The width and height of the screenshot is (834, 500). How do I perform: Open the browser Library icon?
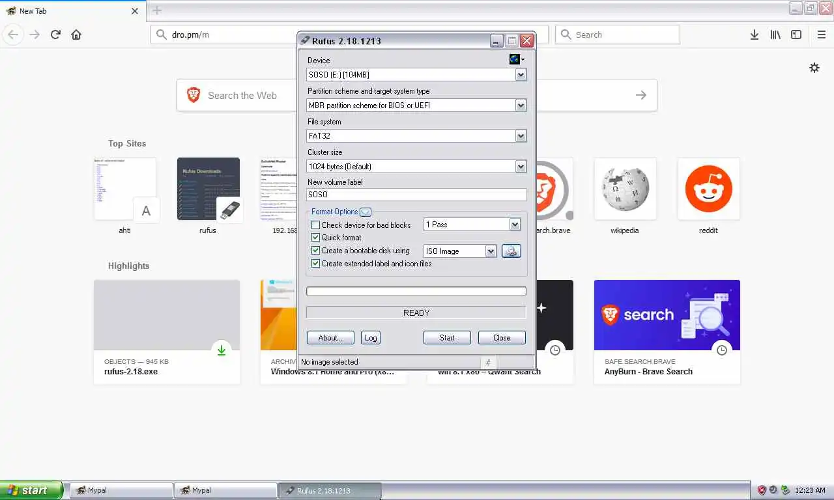[x=775, y=35]
